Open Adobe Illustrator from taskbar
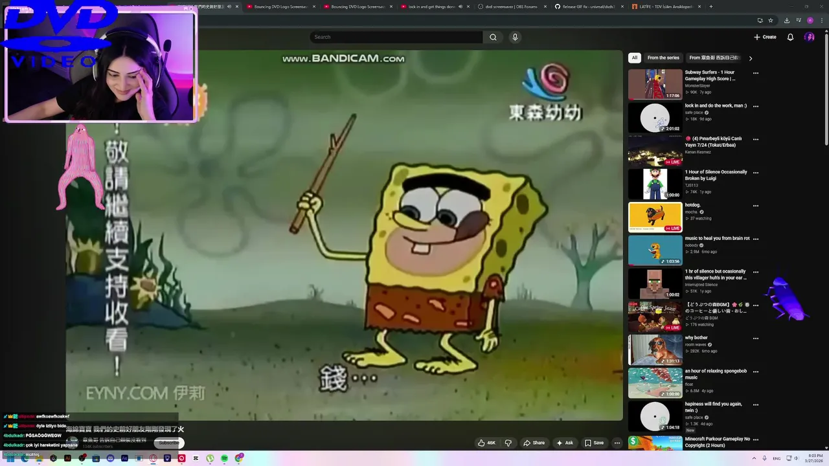 pos(67,458)
